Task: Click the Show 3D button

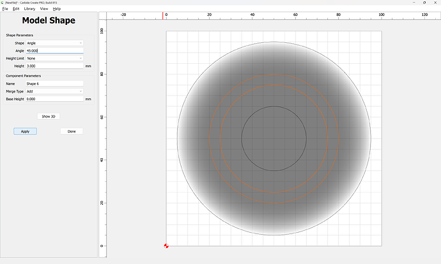Action: click(49, 117)
